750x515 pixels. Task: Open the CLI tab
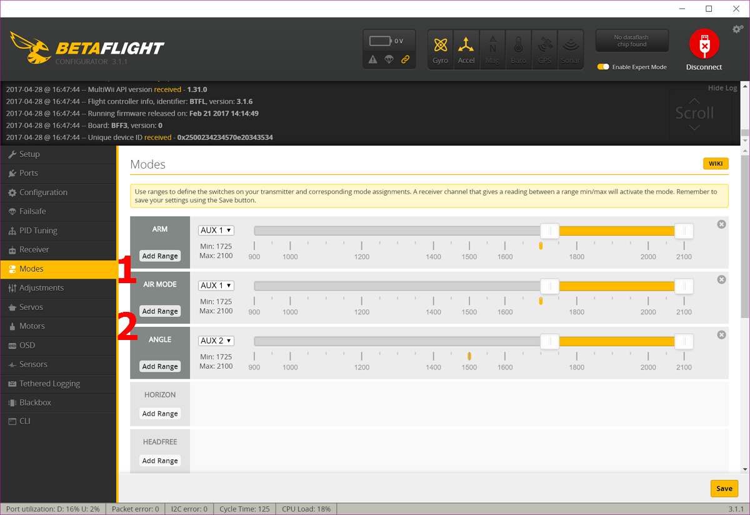(58, 421)
